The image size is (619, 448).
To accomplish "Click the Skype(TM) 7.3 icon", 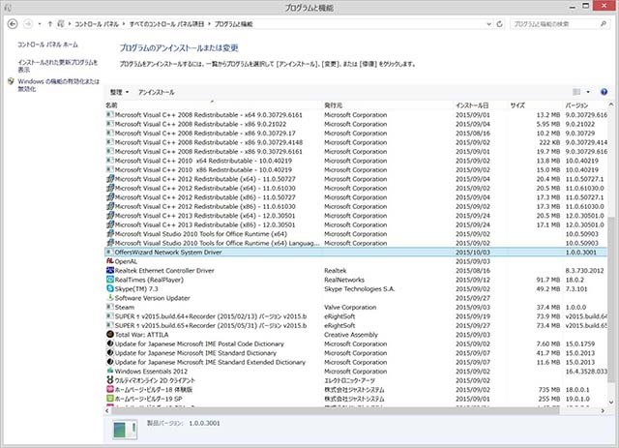I will [x=110, y=288].
